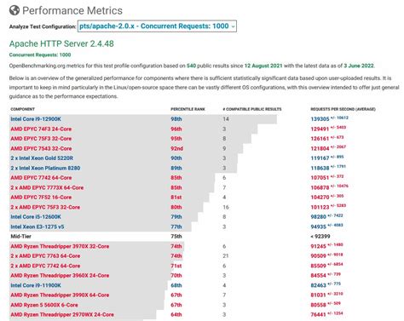404x321 pixels.
Task: Open AMD EPYC 7742 64-Core link
Action: [41, 178]
